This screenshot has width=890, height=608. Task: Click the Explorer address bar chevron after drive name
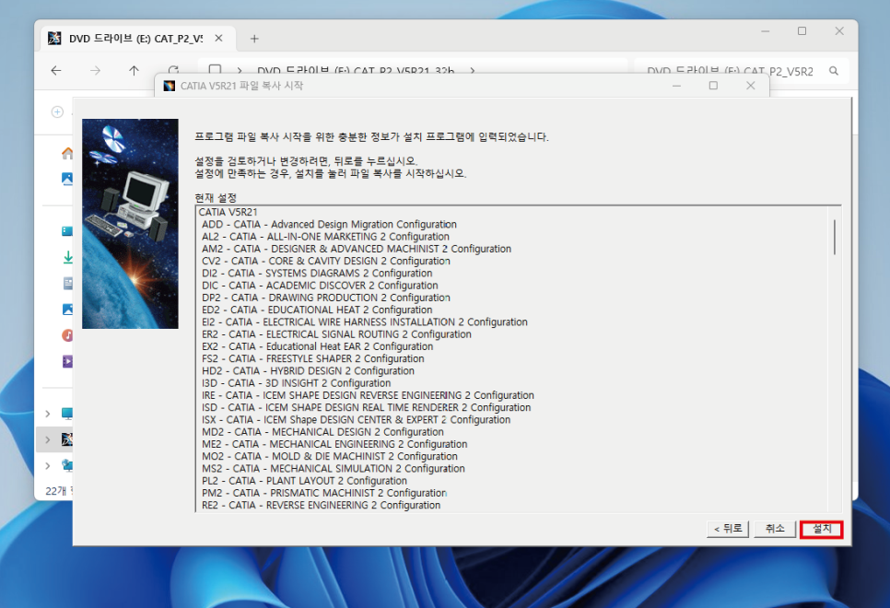473,70
